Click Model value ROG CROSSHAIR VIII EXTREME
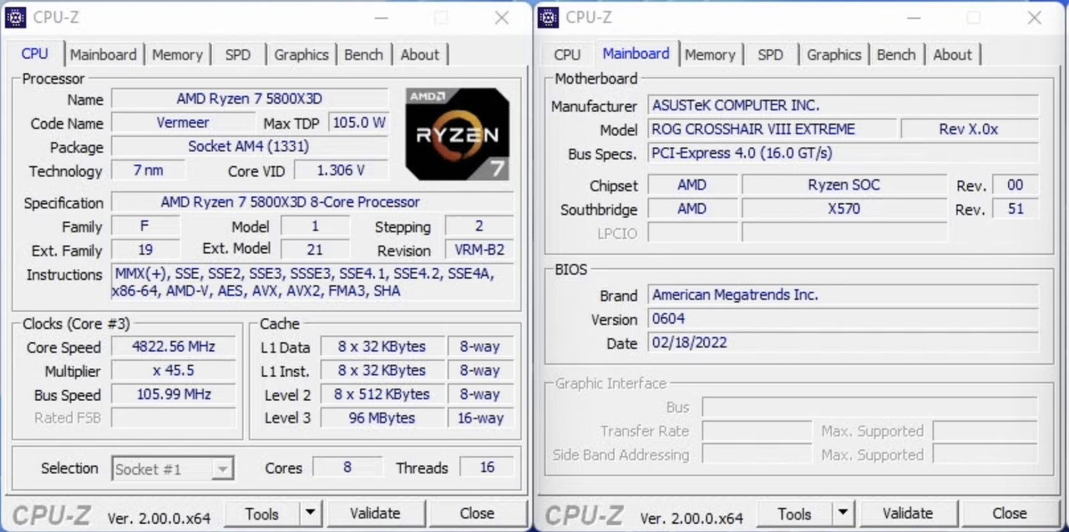The height and width of the screenshot is (532, 1069). (x=773, y=129)
